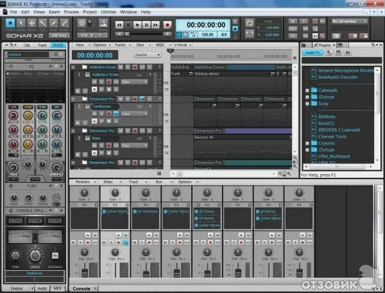Open the track view View dropdown

click(x=83, y=45)
